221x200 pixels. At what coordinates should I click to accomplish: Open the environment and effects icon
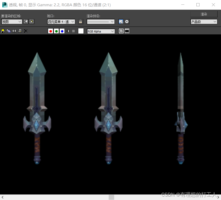127,21
